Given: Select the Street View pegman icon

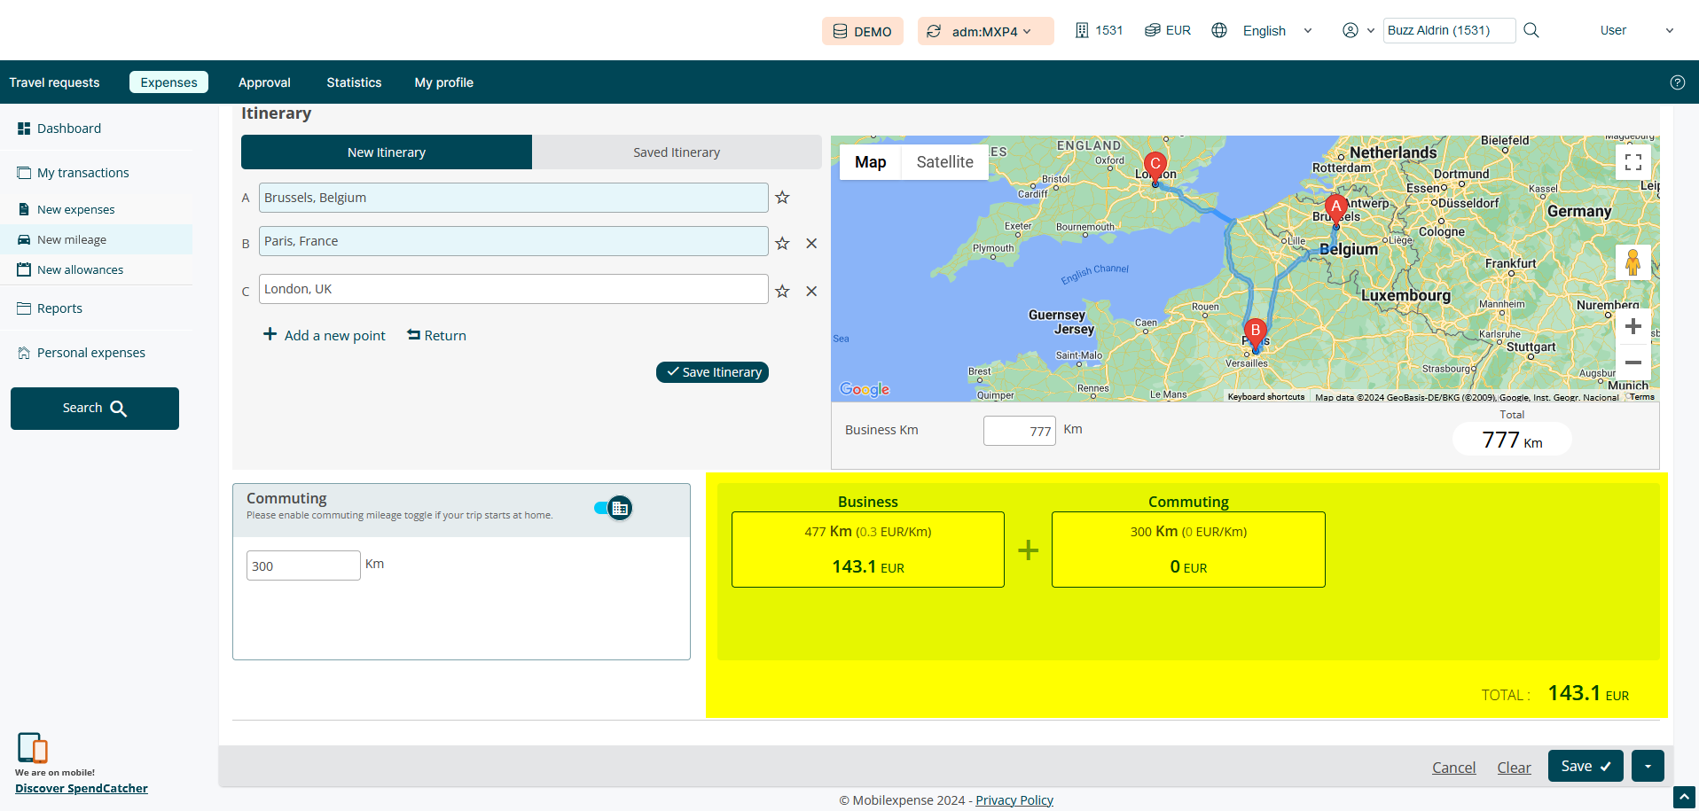Looking at the screenshot, I should (x=1632, y=262).
